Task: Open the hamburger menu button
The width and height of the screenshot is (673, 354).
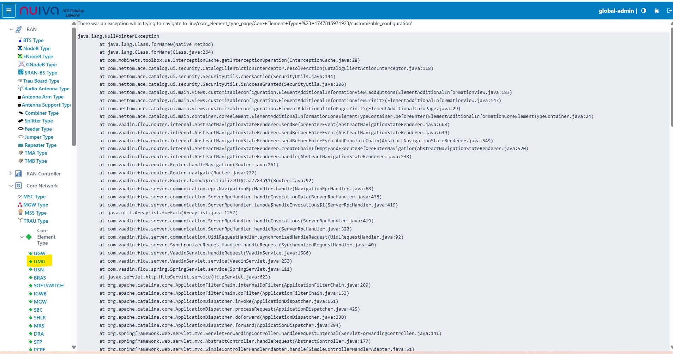Action: (x=9, y=11)
